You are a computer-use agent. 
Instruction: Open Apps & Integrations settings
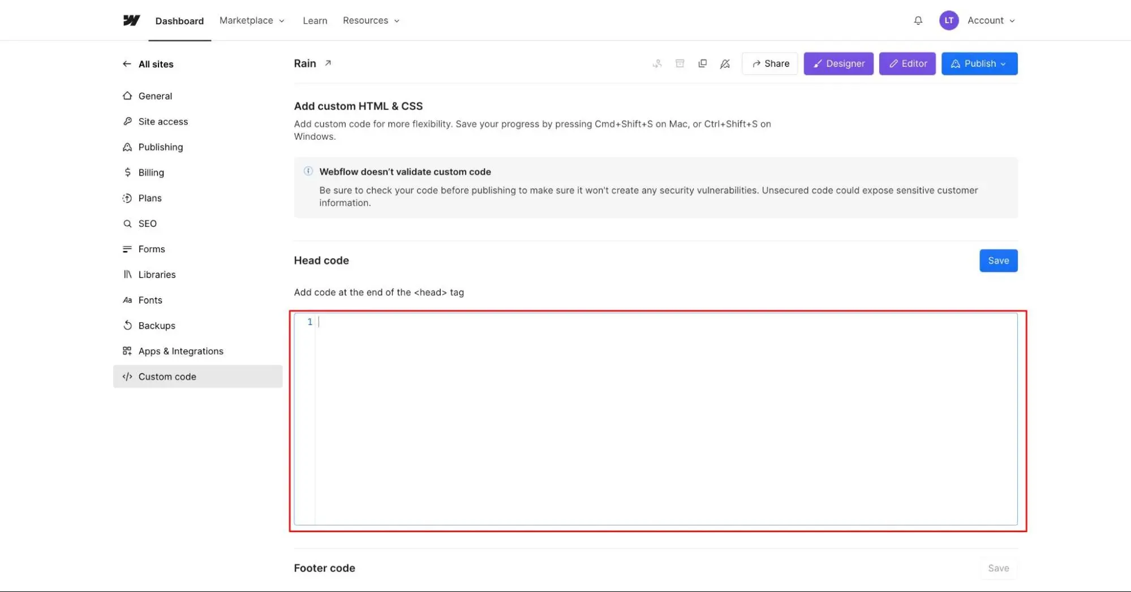coord(180,351)
